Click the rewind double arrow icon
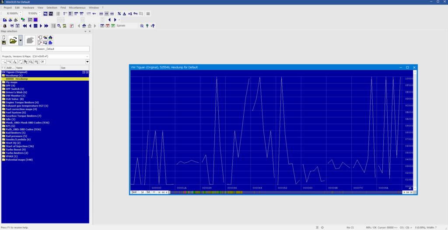This screenshot has width=448, height=230. (25, 26)
